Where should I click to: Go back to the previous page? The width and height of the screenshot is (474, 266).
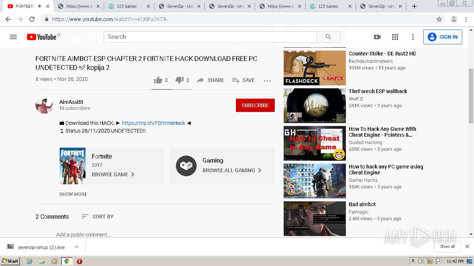coord(8,19)
